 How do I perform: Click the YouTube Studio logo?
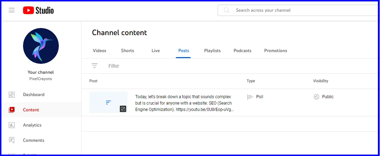click(x=38, y=10)
